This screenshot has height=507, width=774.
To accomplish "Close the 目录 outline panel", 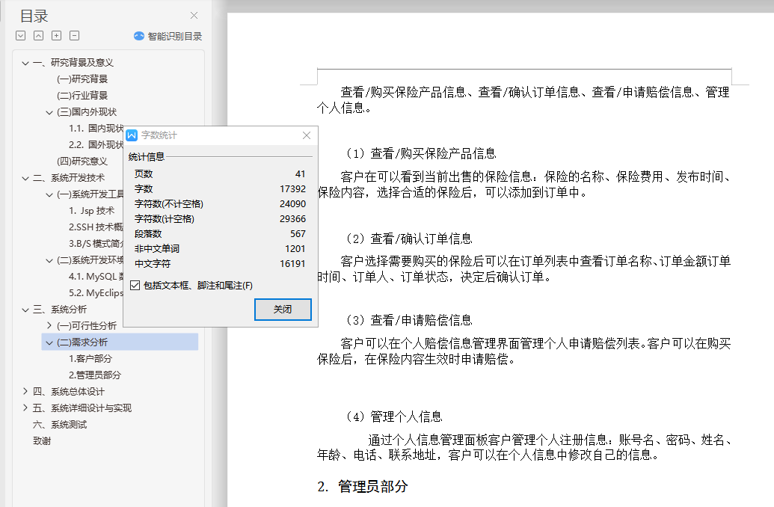I will coord(194,15).
